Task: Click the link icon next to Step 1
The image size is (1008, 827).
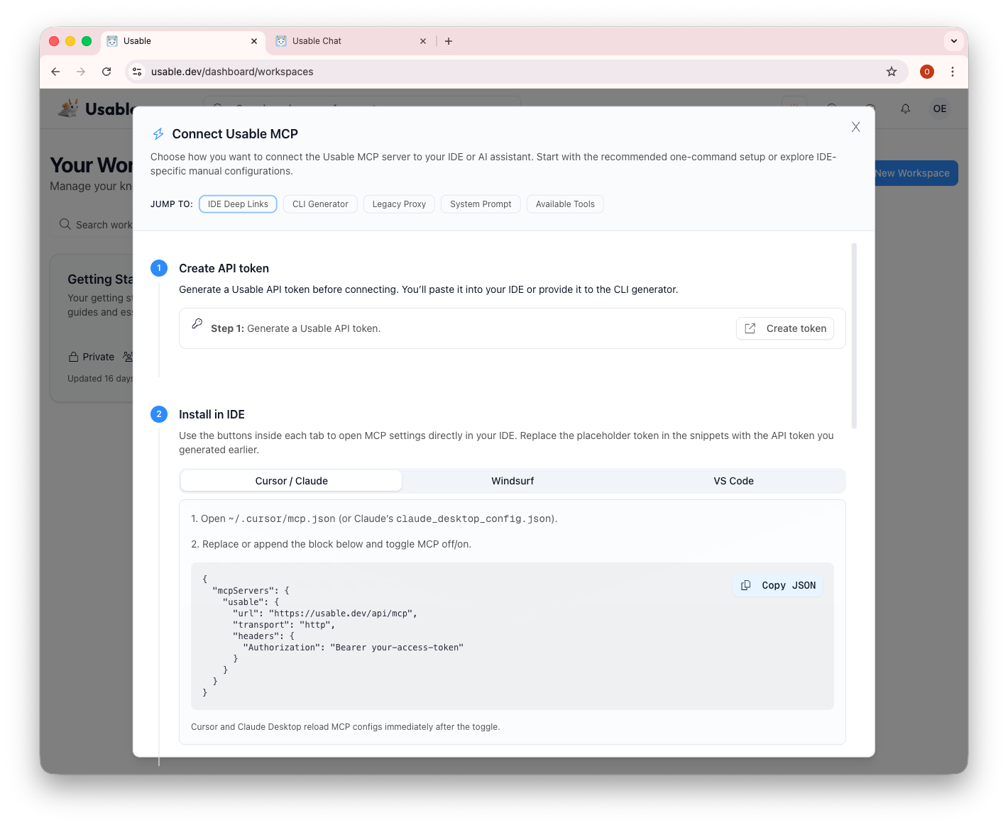Action: (x=197, y=325)
